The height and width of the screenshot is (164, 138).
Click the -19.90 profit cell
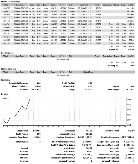[132, 34]
